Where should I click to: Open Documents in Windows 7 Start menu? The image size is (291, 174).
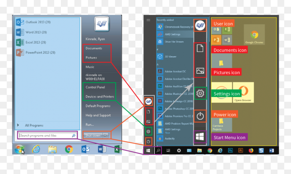click(x=94, y=48)
